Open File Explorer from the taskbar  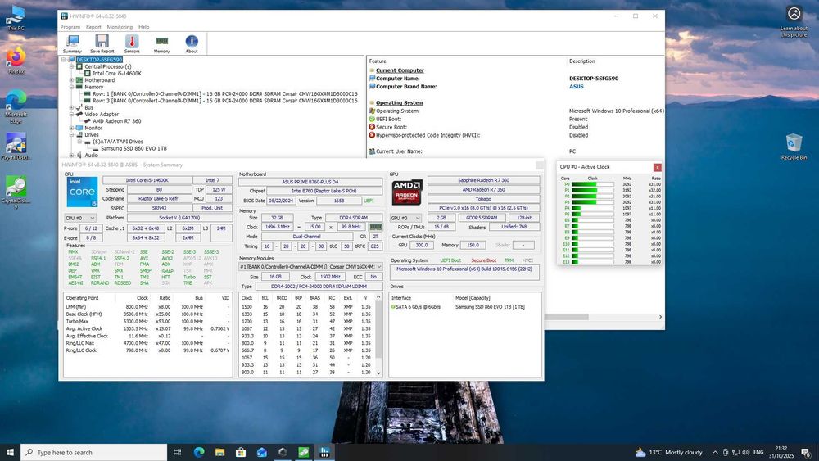tap(219, 452)
